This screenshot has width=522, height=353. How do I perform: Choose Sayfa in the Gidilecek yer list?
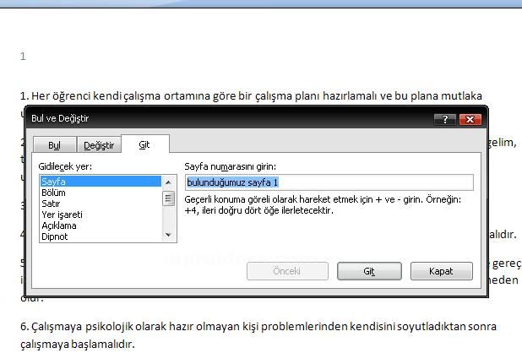point(101,182)
